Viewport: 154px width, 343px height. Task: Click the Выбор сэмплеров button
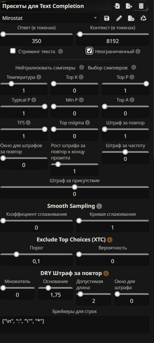pyautogui.click(x=108, y=68)
